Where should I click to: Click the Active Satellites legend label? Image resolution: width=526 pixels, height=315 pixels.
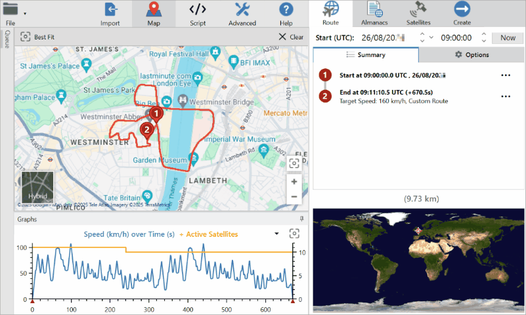pos(209,234)
